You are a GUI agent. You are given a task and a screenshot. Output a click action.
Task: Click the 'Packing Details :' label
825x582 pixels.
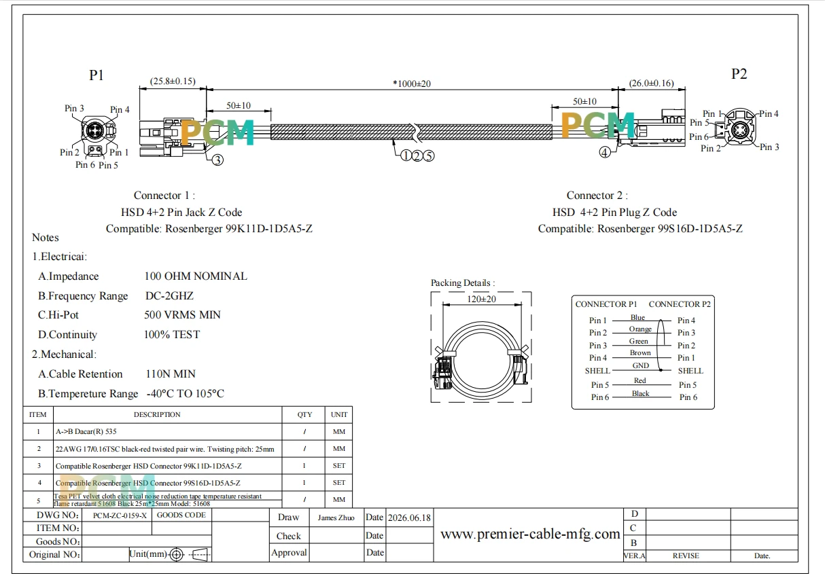point(463,283)
